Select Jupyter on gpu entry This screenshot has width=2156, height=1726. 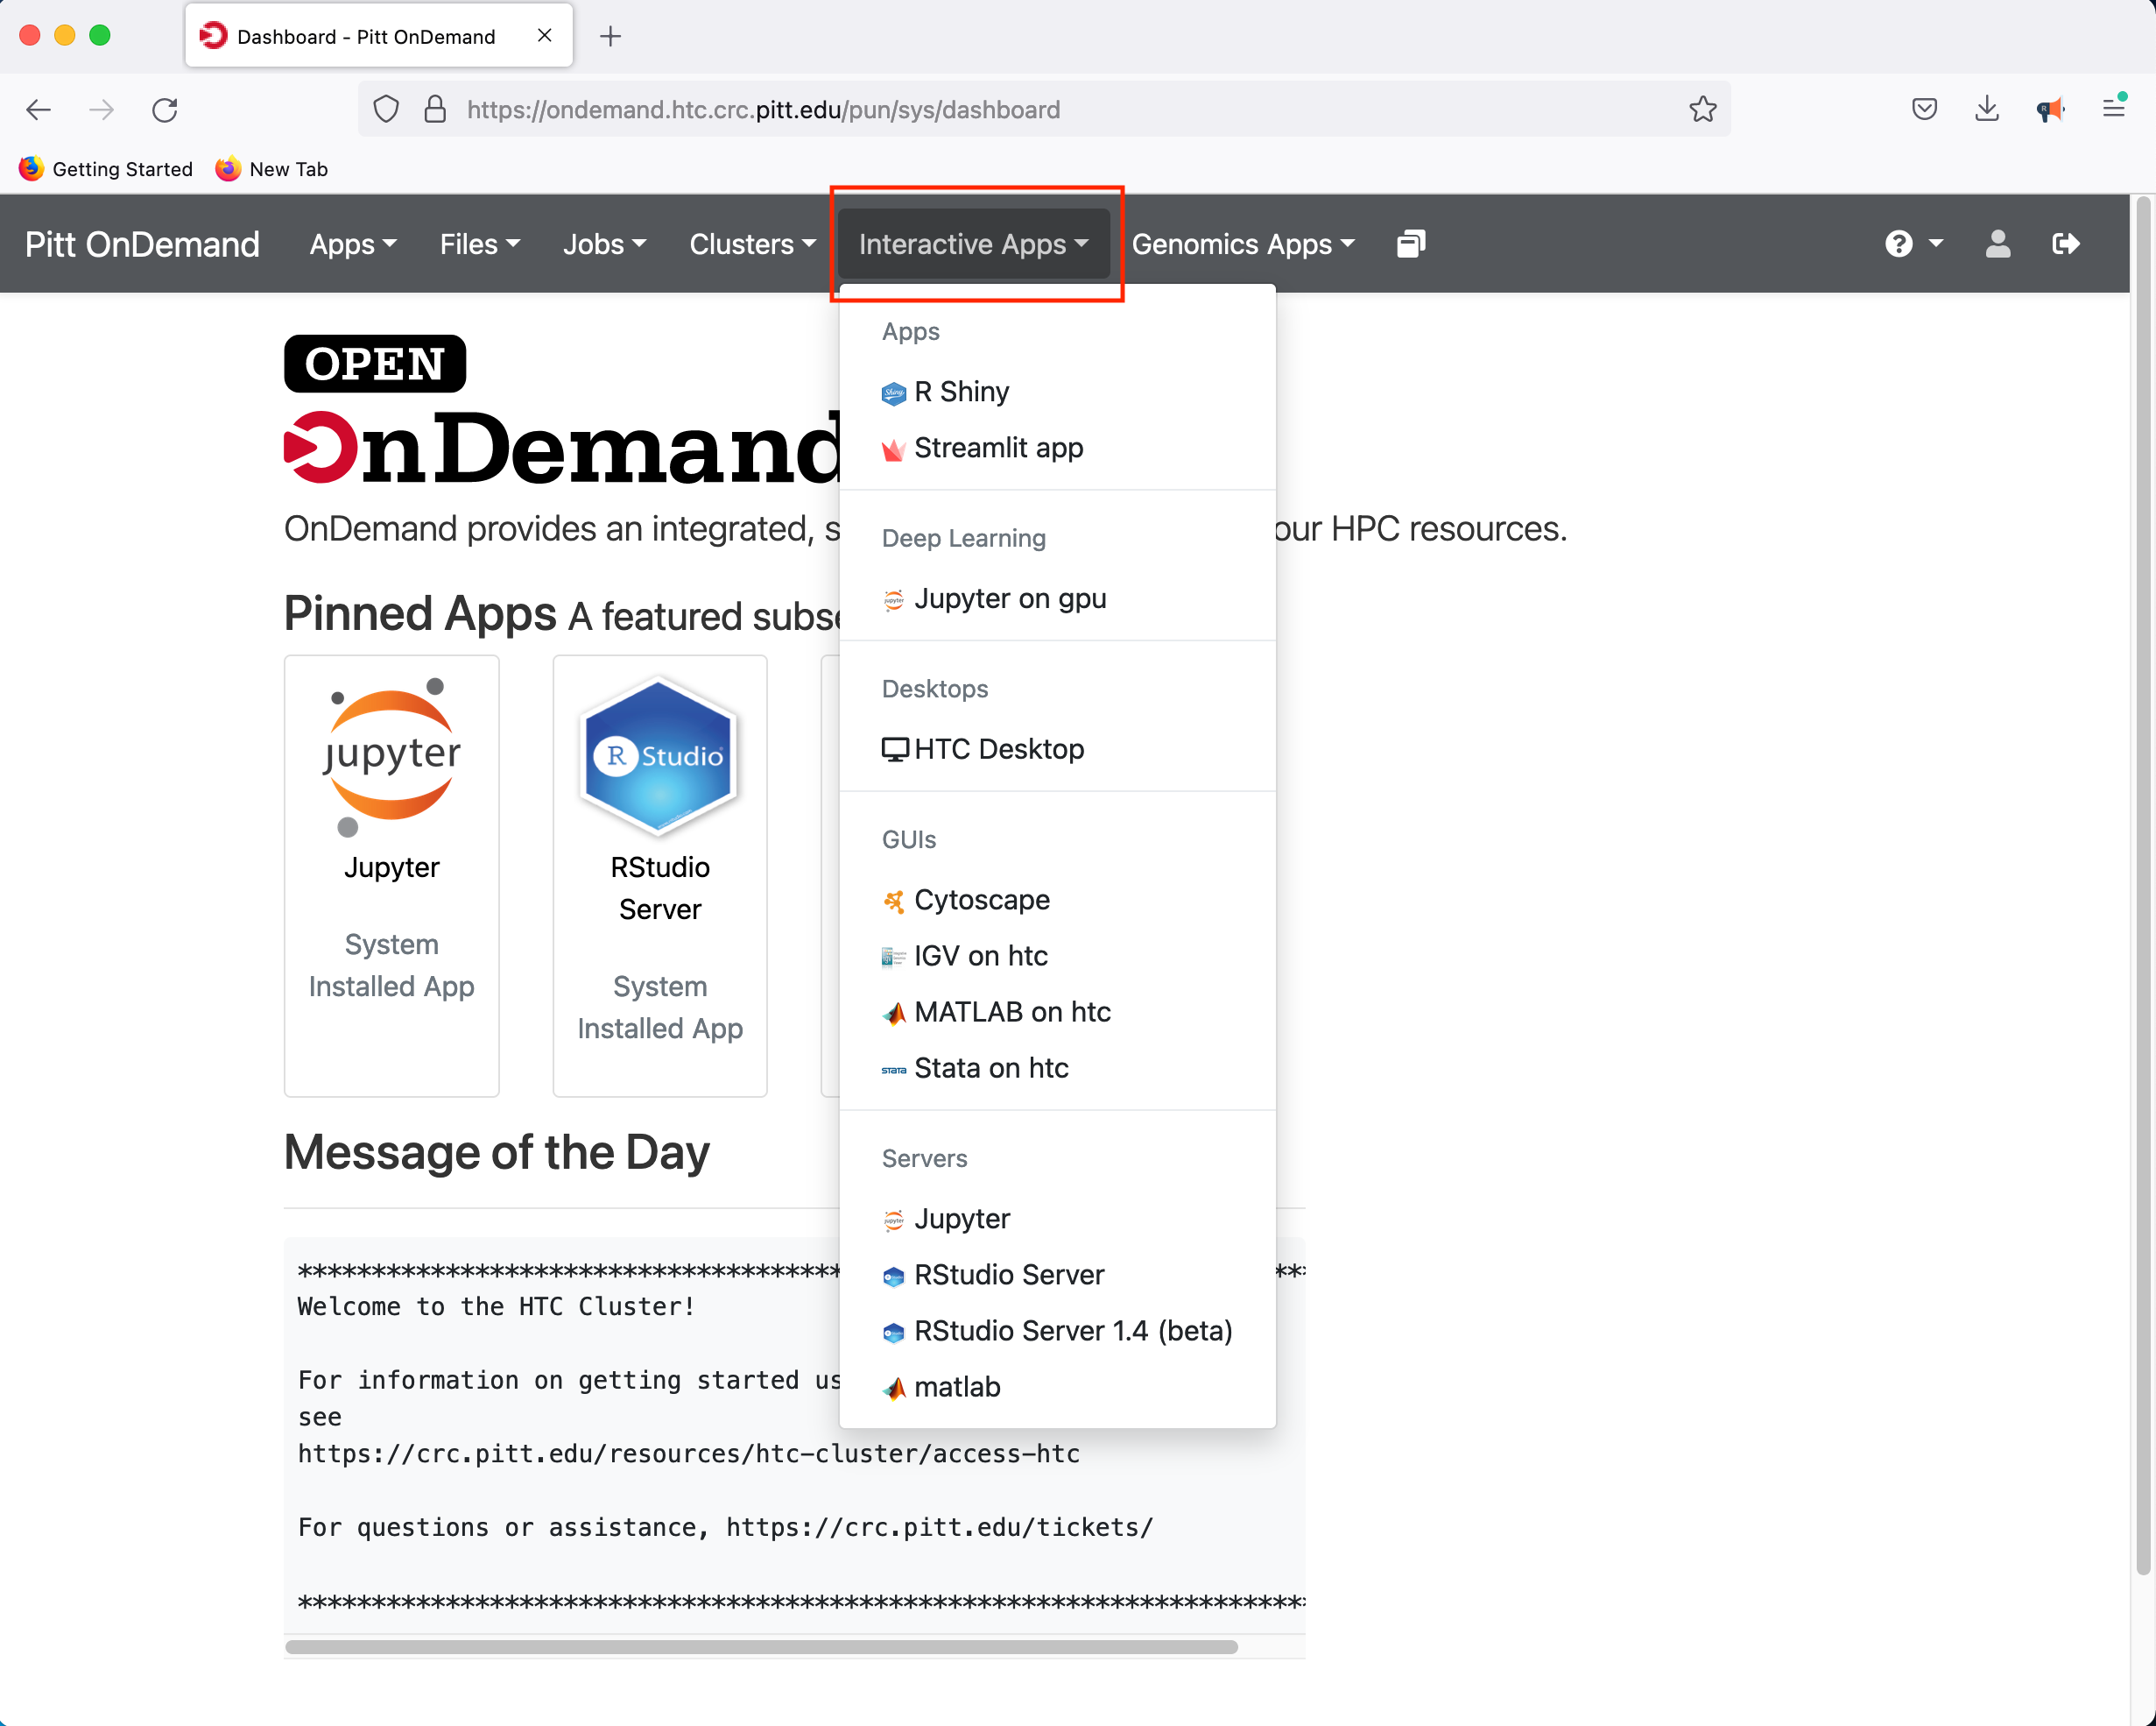tap(1057, 599)
